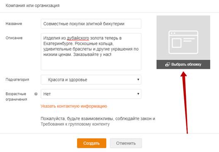Click the Отменить button
Viewport: 219px width, 152px height.
point(126,143)
